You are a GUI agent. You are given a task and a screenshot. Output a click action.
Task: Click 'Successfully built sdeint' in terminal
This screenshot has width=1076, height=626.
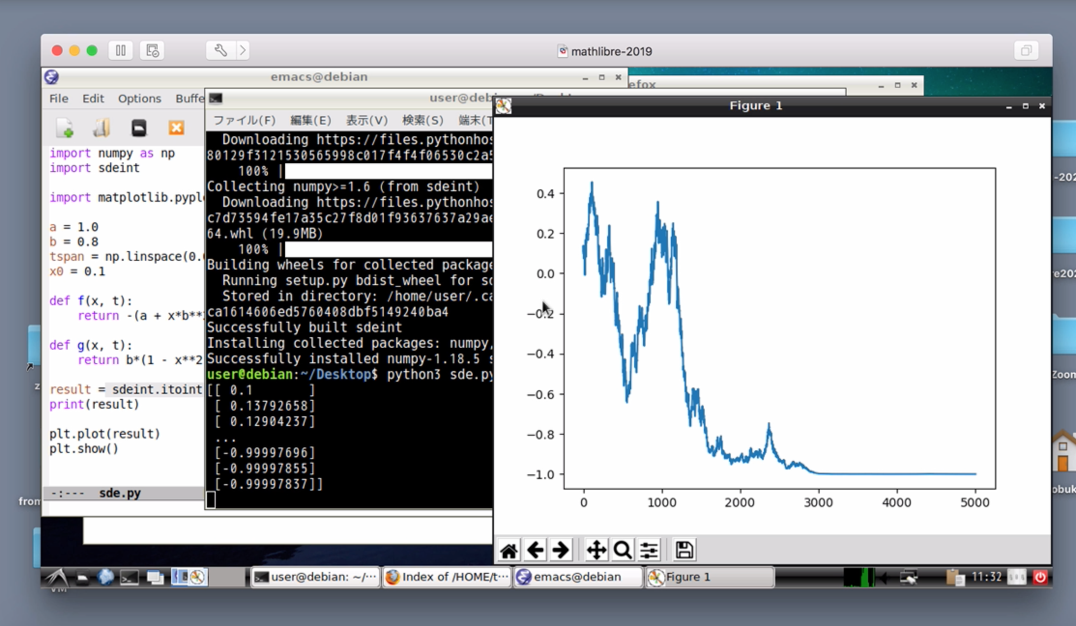pyautogui.click(x=304, y=327)
